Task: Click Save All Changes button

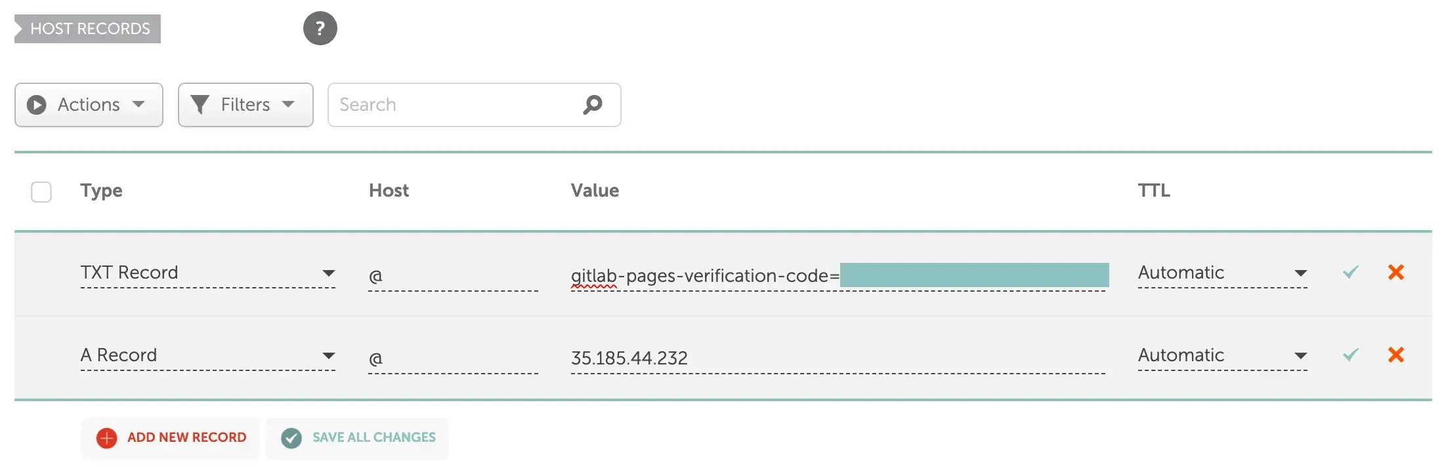Action: click(358, 437)
